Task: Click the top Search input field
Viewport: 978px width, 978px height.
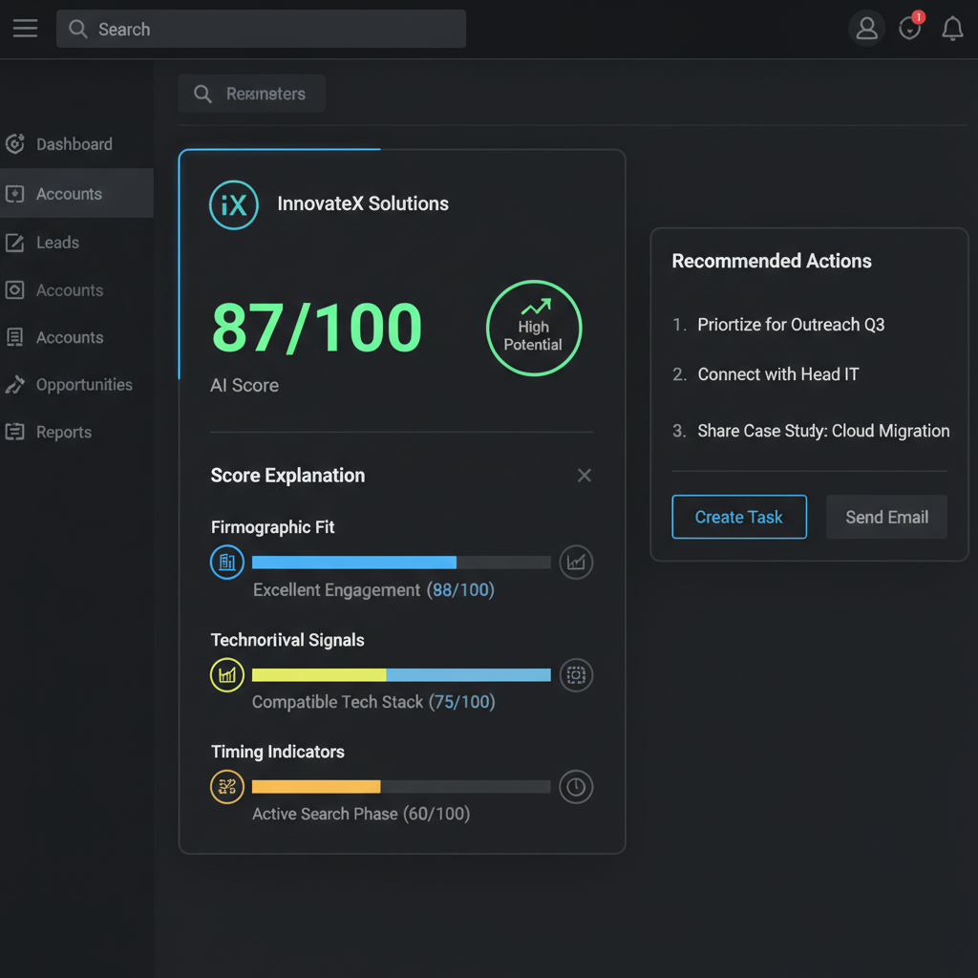Action: coord(277,30)
